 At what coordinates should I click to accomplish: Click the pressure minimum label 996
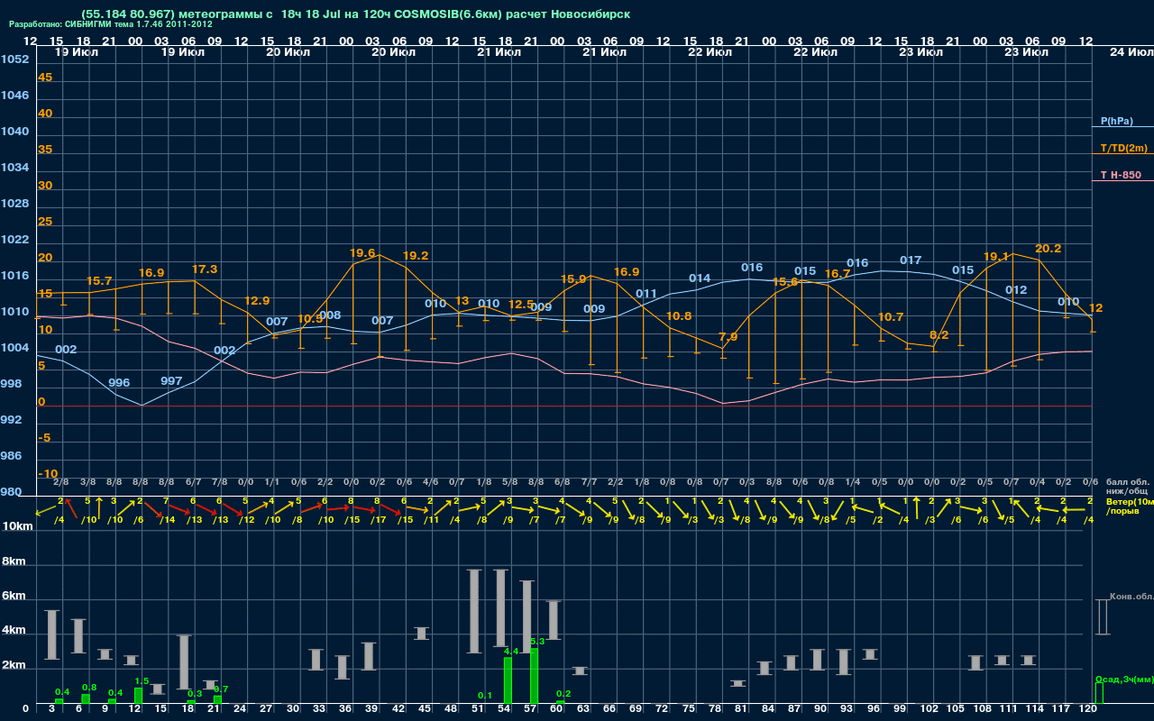tap(119, 383)
